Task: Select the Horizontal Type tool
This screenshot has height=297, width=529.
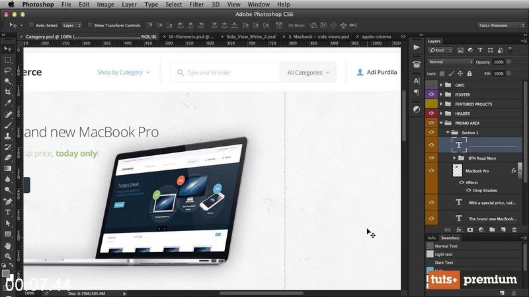Action: pyautogui.click(x=7, y=212)
